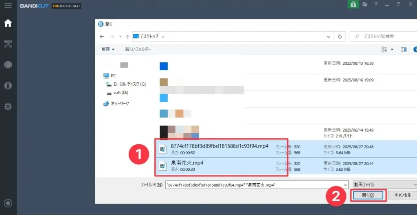The width and height of the screenshot is (417, 215).
Task: Click the サイズ: 5.64 MB text
Action: [x=337, y=153]
